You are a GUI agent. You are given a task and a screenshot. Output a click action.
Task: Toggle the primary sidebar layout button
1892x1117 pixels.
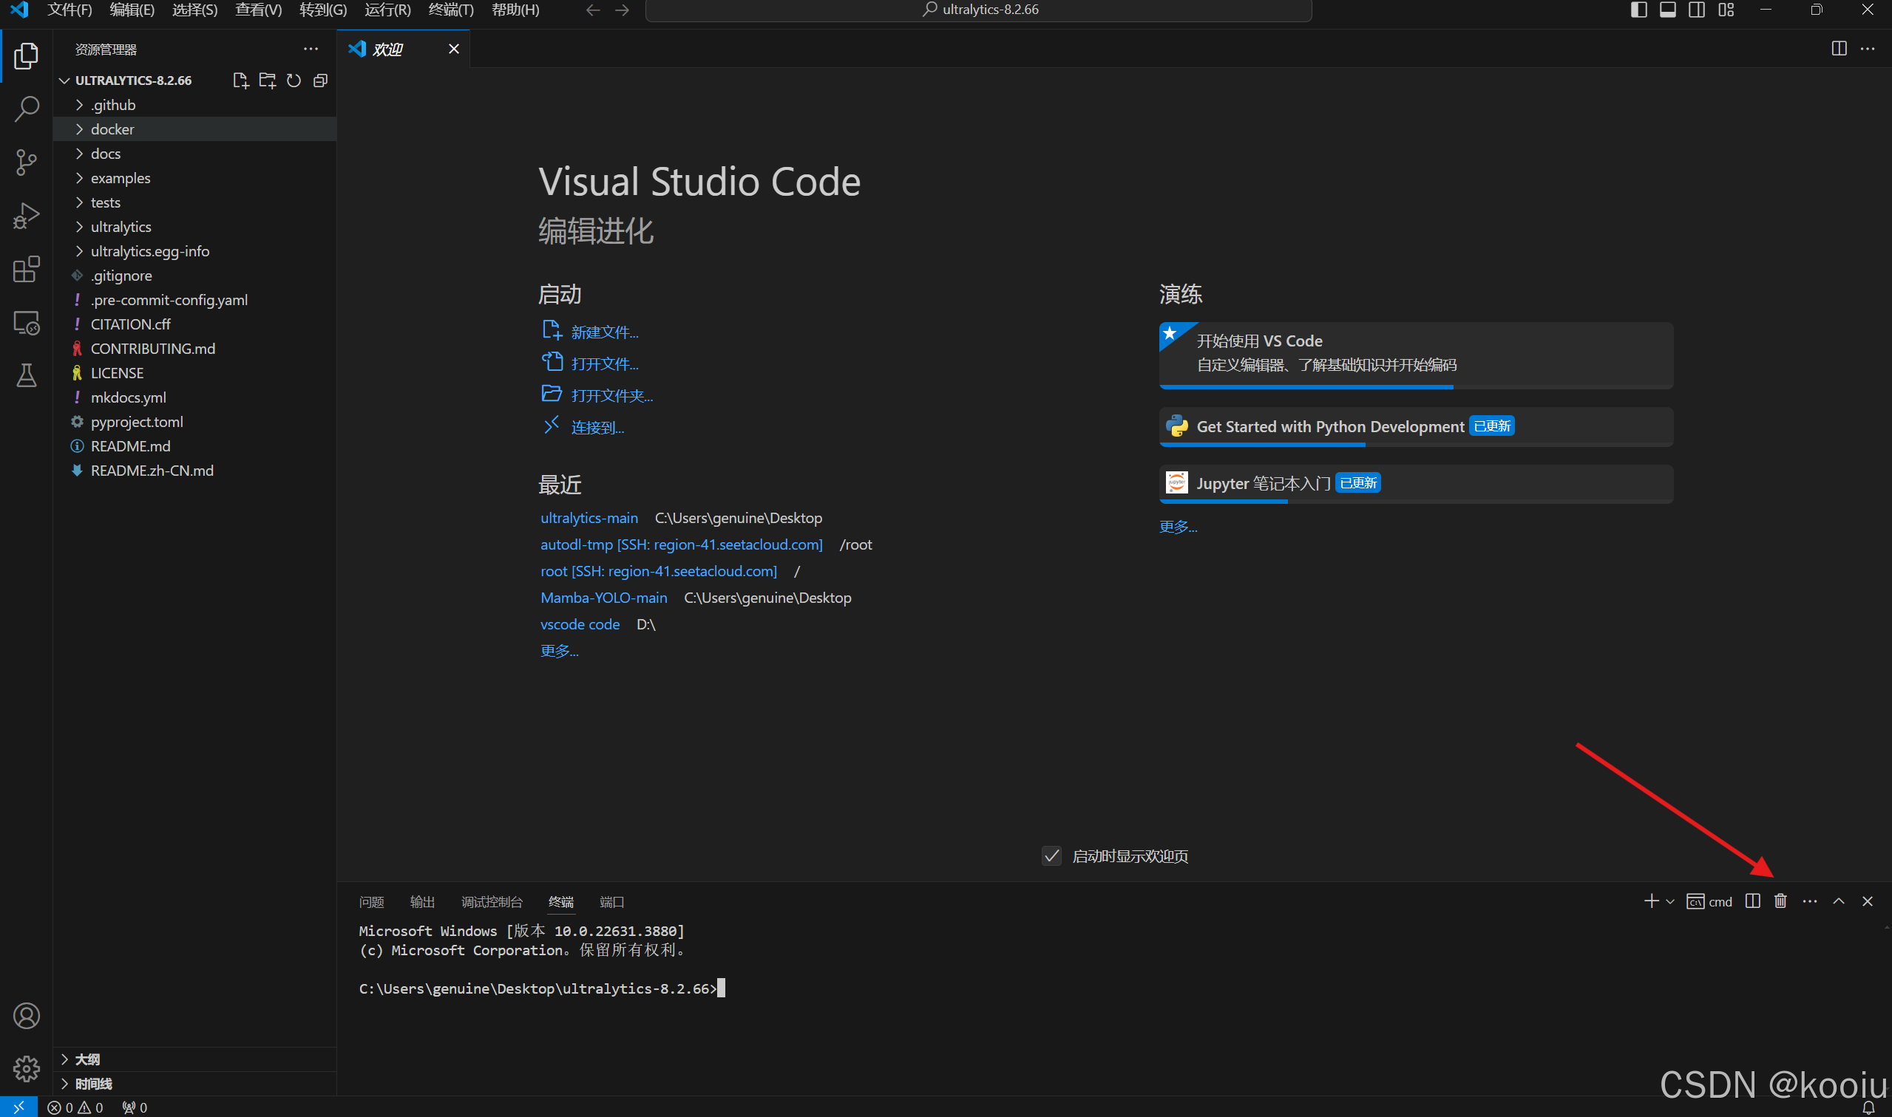point(1638,10)
